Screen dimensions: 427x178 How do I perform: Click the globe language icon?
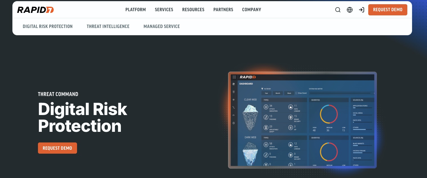tap(349, 10)
